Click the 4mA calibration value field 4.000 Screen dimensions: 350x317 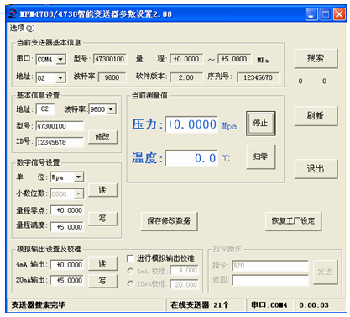point(185,271)
